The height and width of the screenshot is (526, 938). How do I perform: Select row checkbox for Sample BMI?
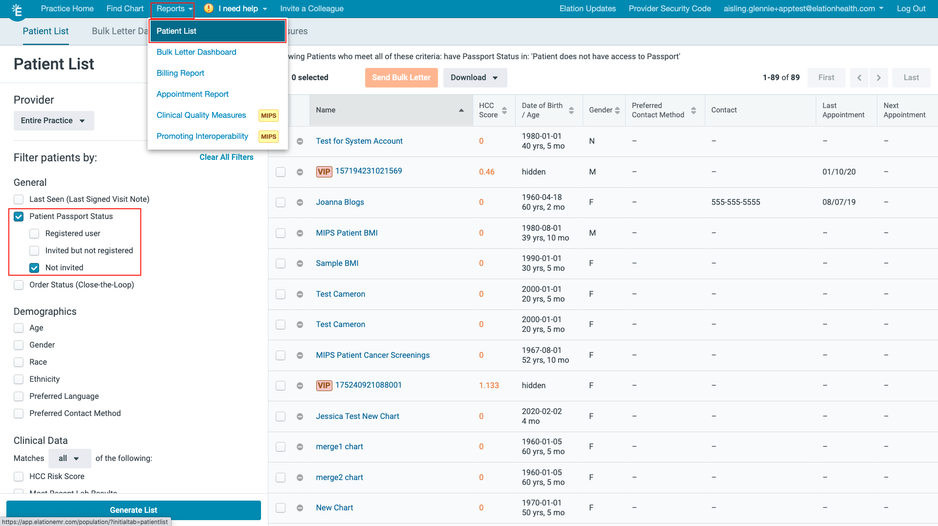point(281,263)
